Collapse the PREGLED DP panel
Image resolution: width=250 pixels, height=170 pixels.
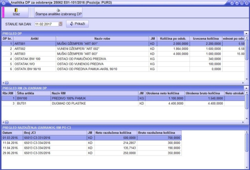(x=246, y=34)
